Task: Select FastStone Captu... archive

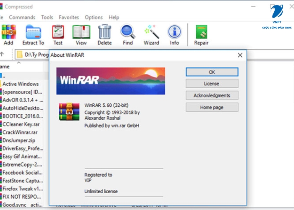Action: pos(22,181)
